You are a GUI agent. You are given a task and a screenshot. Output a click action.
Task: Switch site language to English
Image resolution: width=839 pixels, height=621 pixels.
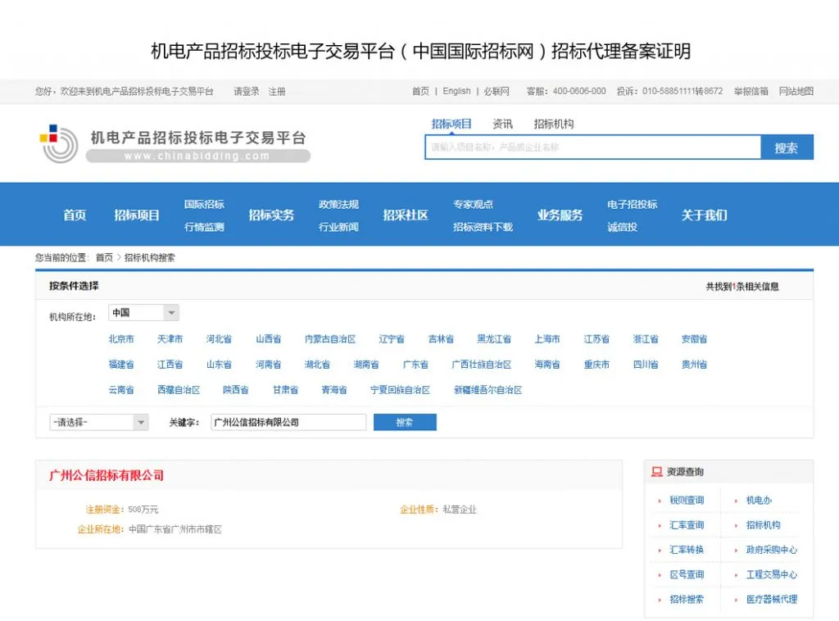click(x=456, y=91)
